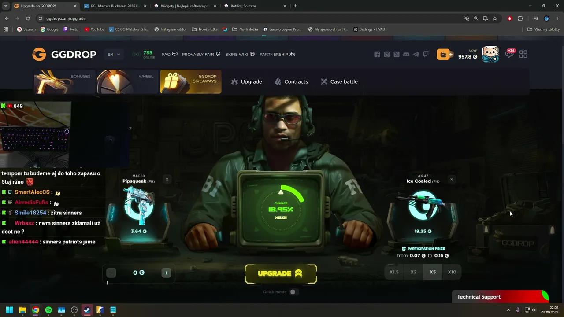Remove the MAC-10 Pipsqueak skin with X
Image resolution: width=564 pixels, height=317 pixels.
pos(167,179)
